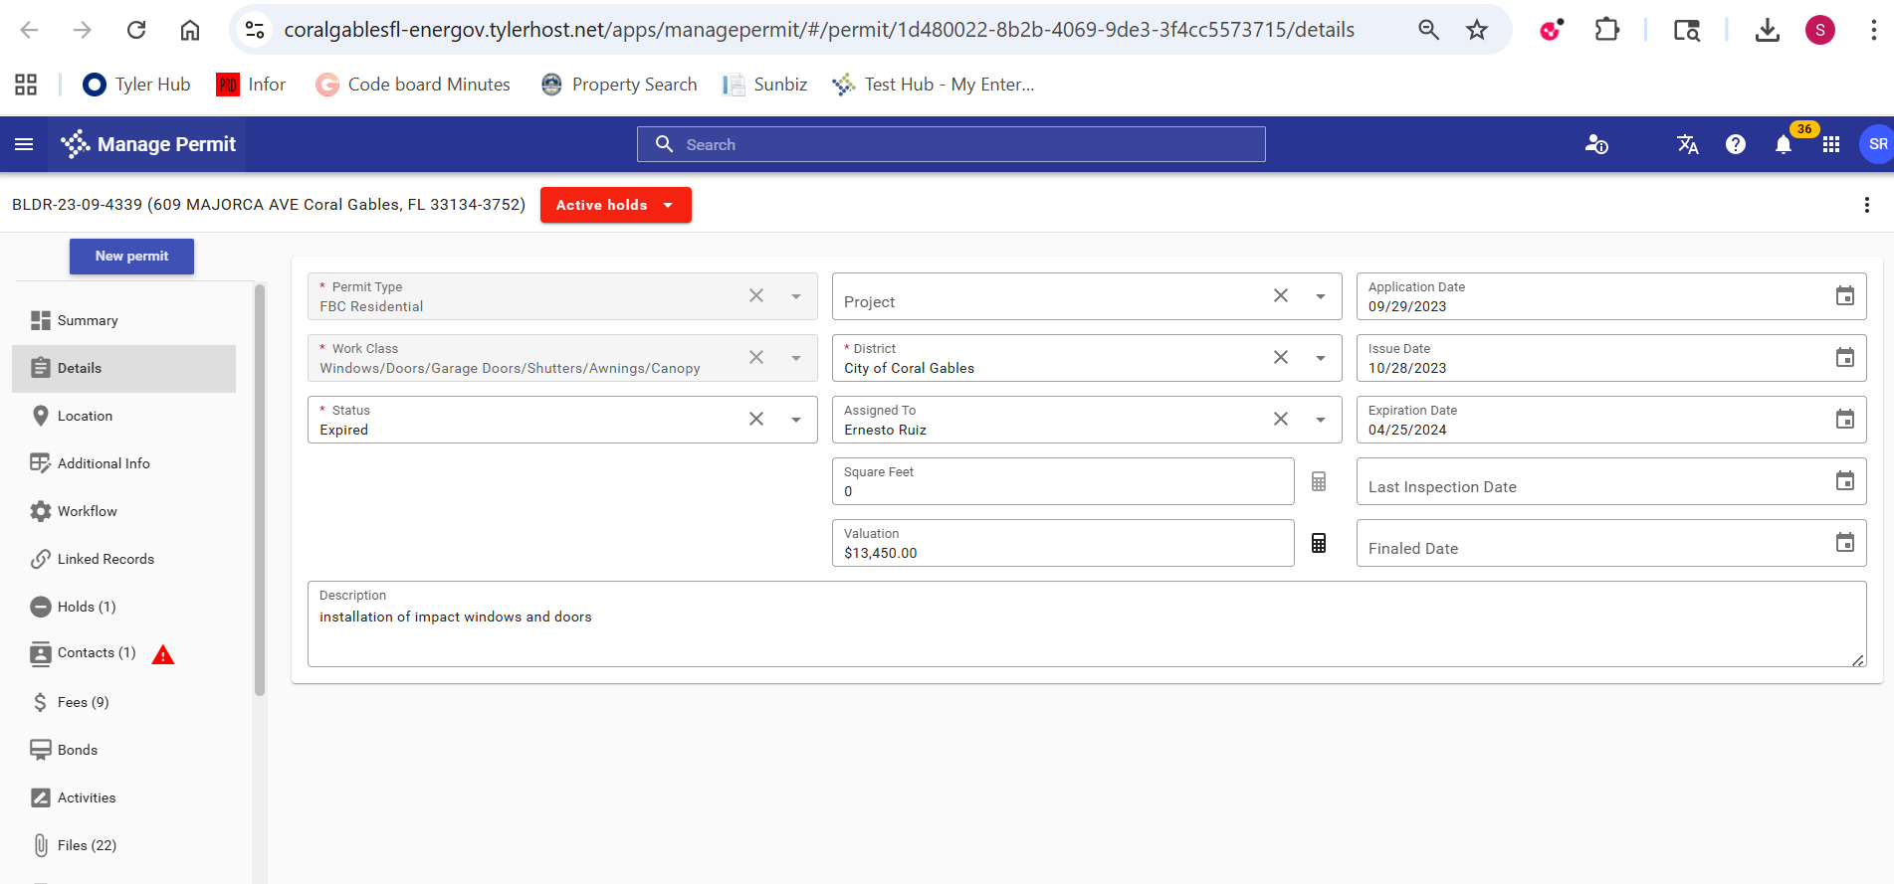Open the hamburger navigation menu

pos(24,145)
